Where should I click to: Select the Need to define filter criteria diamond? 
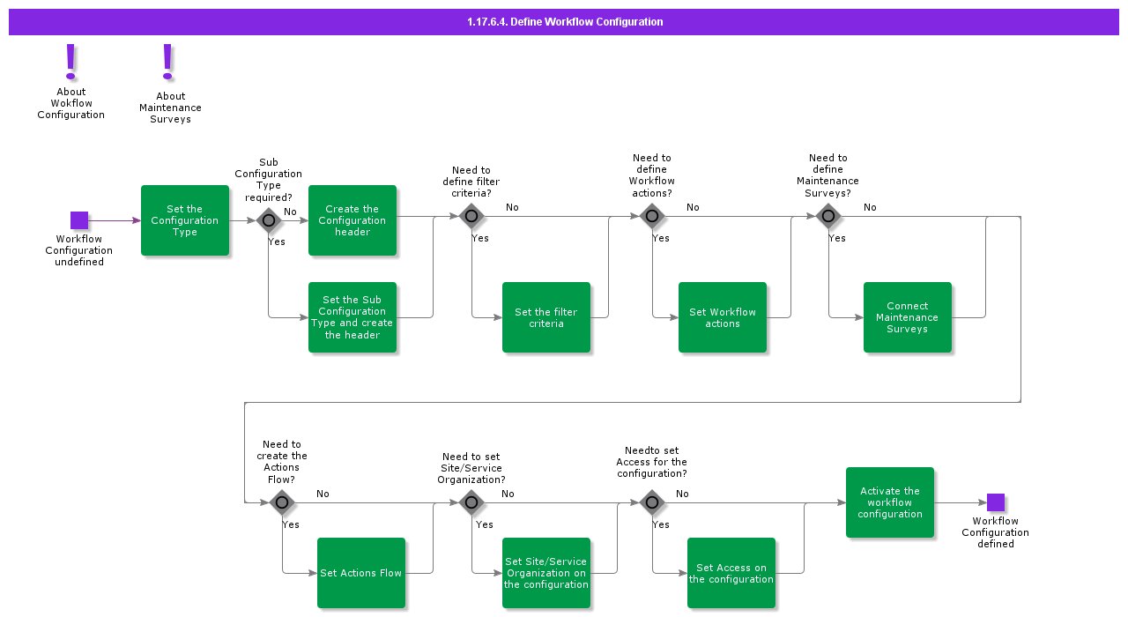coord(471,216)
